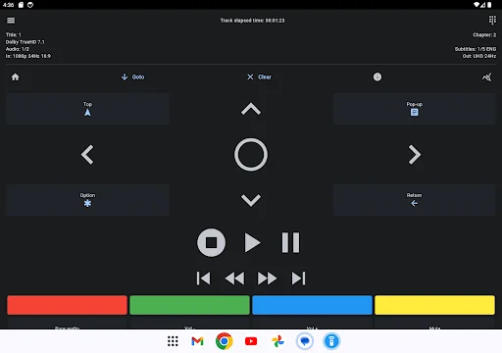Open the hamburger navigation menu

tap(11, 21)
